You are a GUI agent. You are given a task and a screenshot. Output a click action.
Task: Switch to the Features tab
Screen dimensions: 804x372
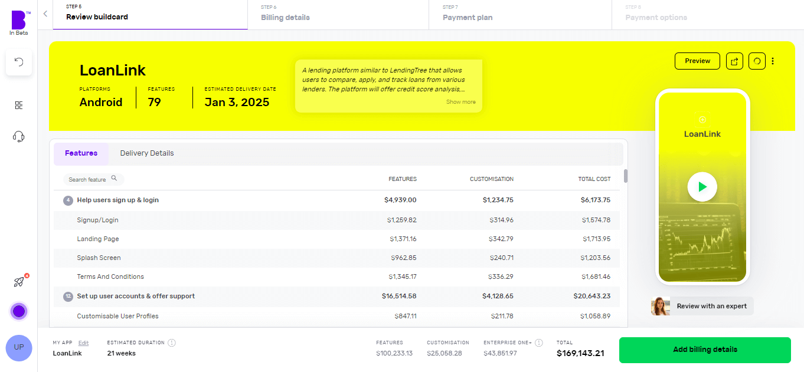[81, 153]
